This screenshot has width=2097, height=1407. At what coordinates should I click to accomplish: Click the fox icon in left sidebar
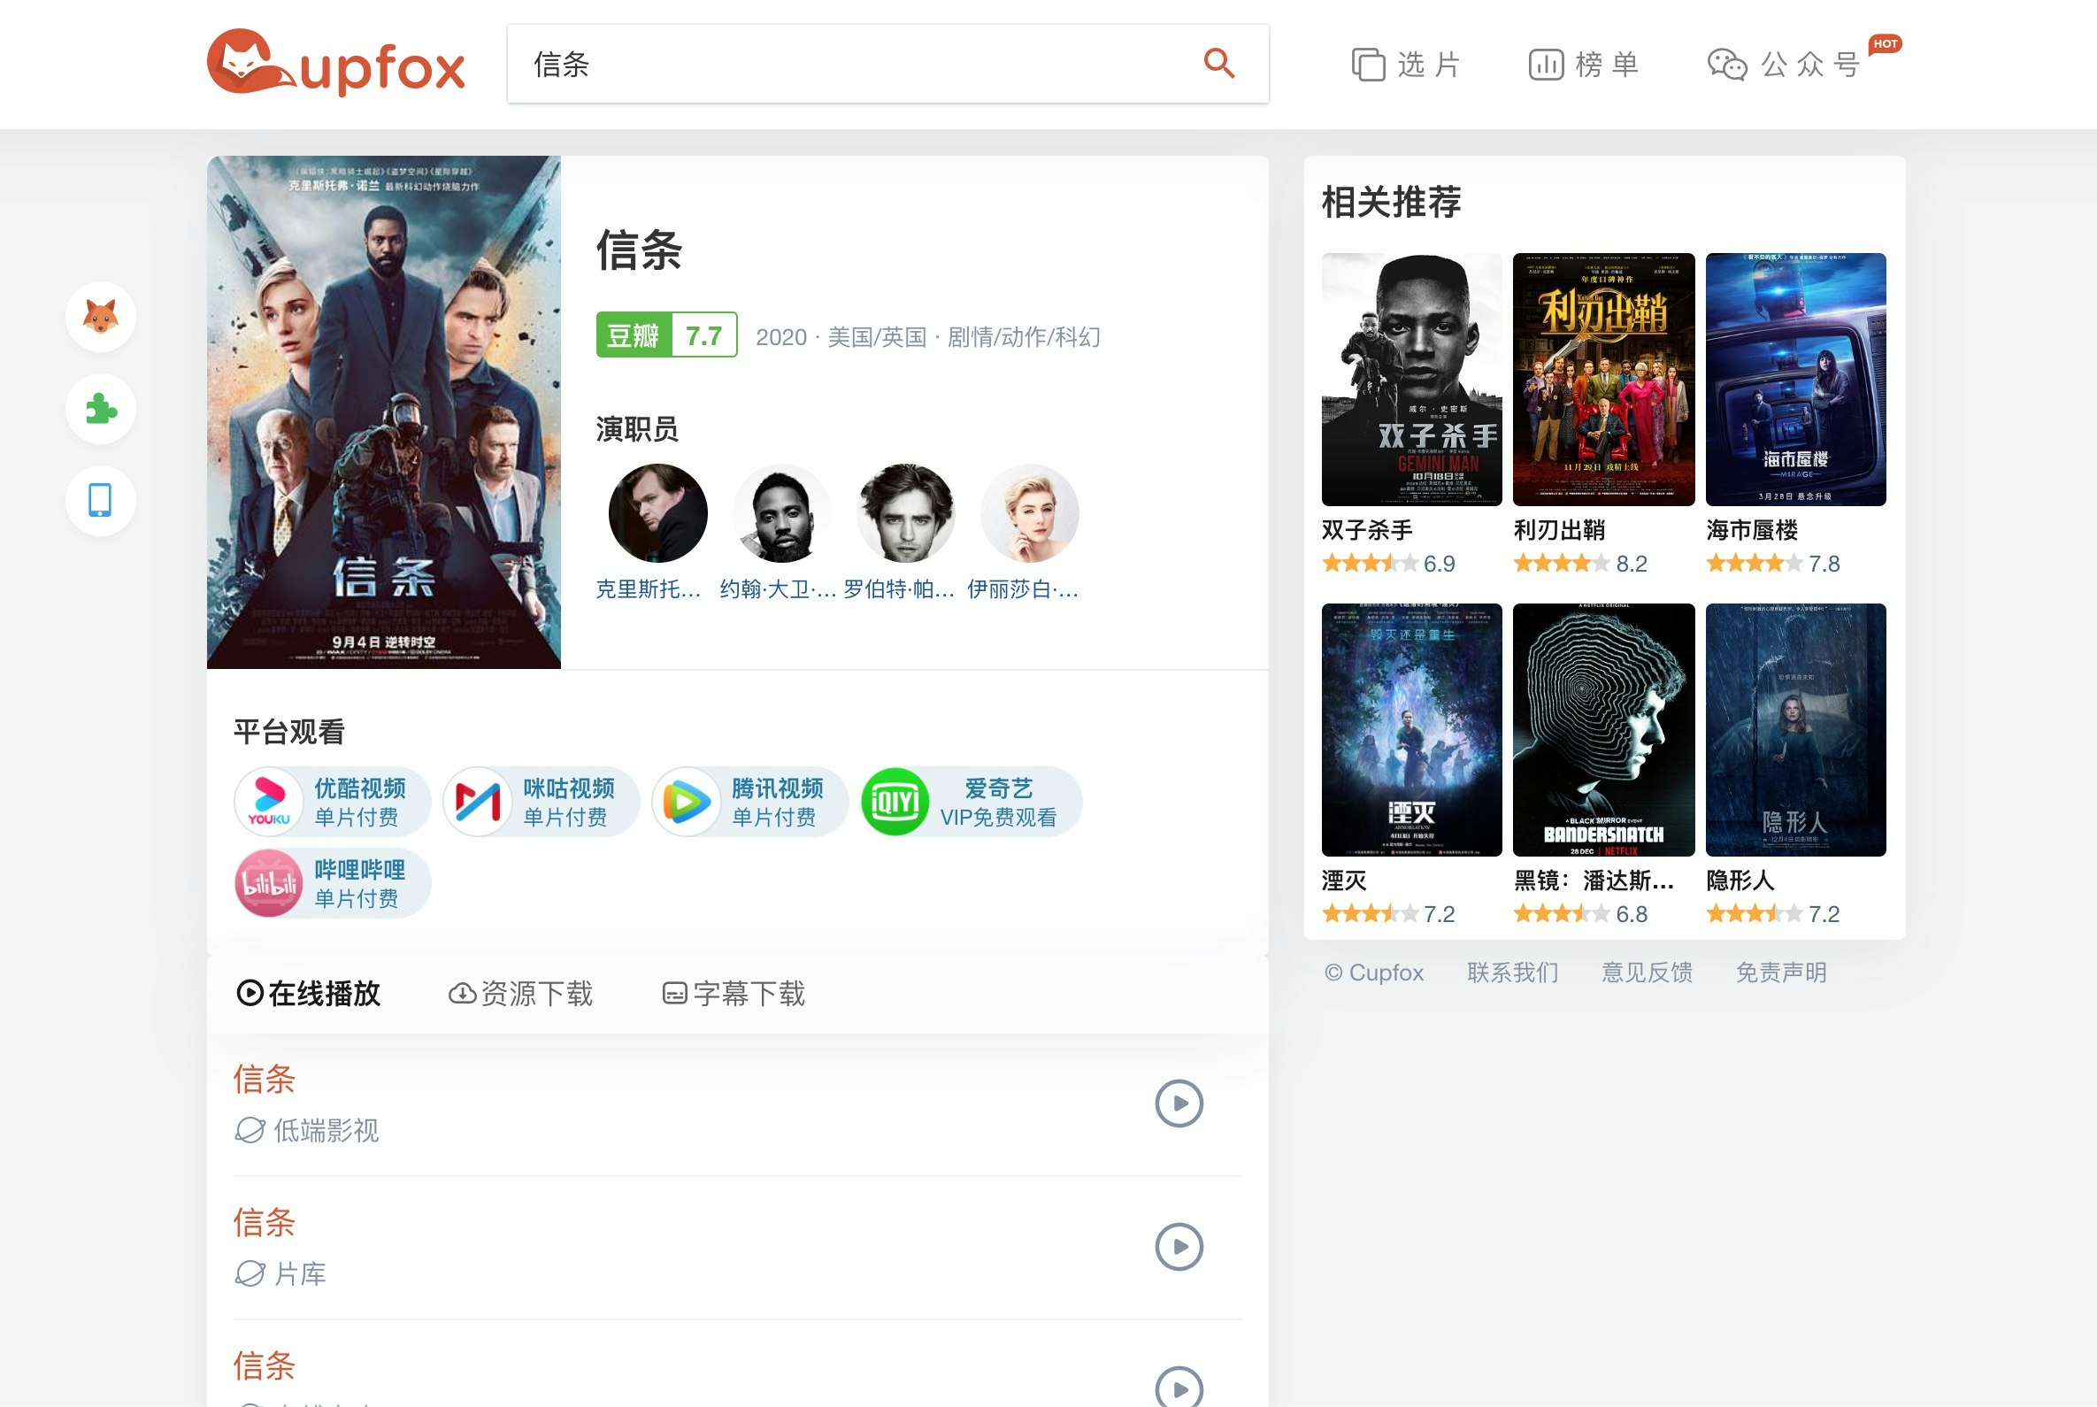coord(101,317)
